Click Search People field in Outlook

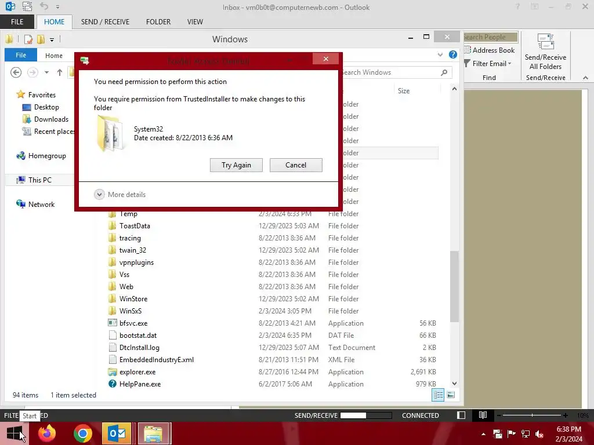490,37
